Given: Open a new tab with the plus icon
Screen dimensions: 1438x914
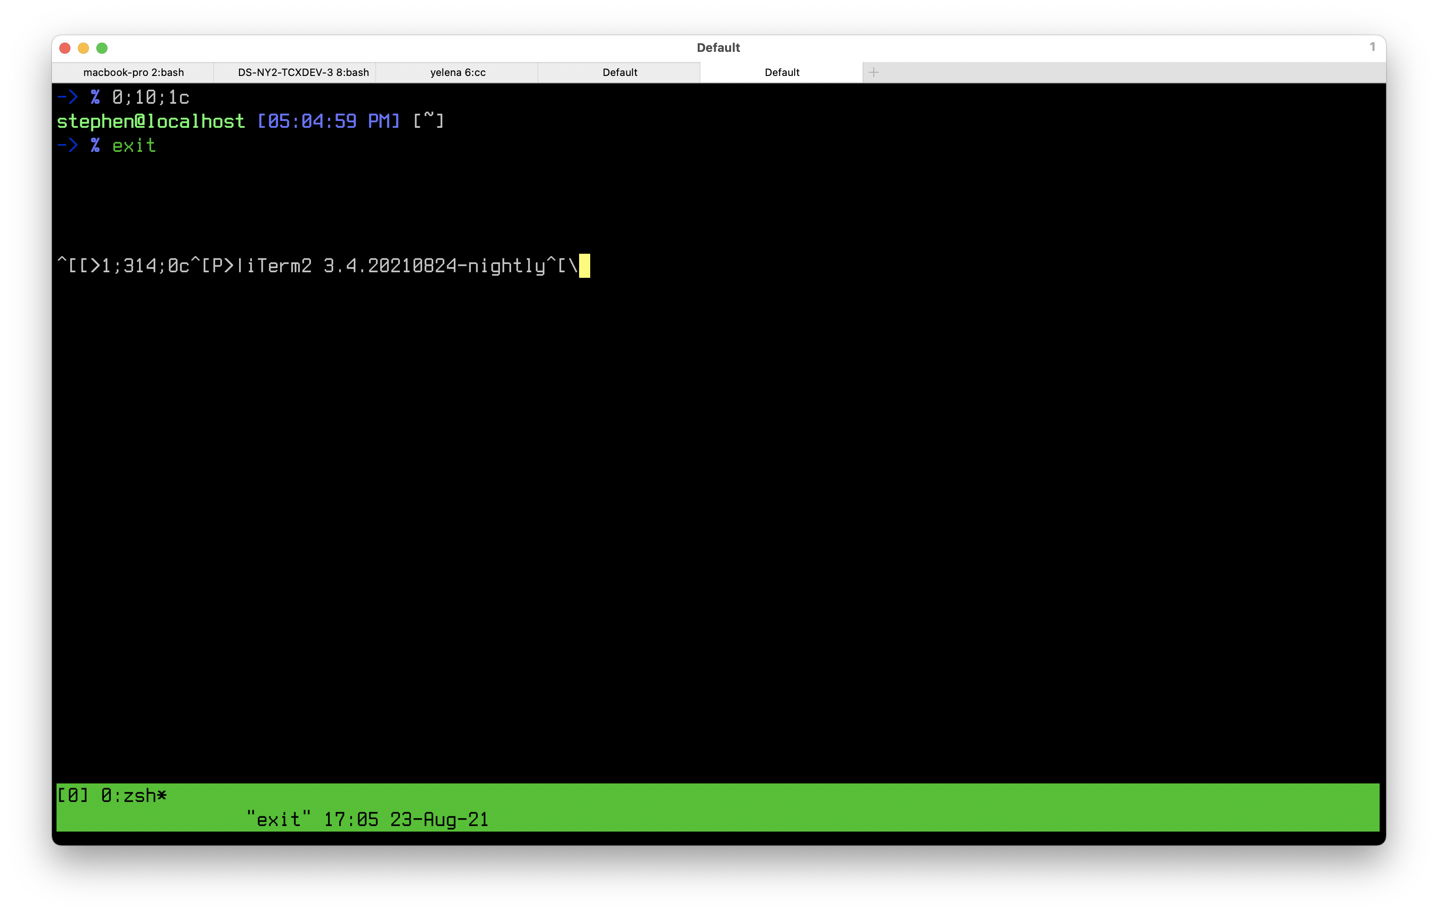Looking at the screenshot, I should pyautogui.click(x=874, y=72).
